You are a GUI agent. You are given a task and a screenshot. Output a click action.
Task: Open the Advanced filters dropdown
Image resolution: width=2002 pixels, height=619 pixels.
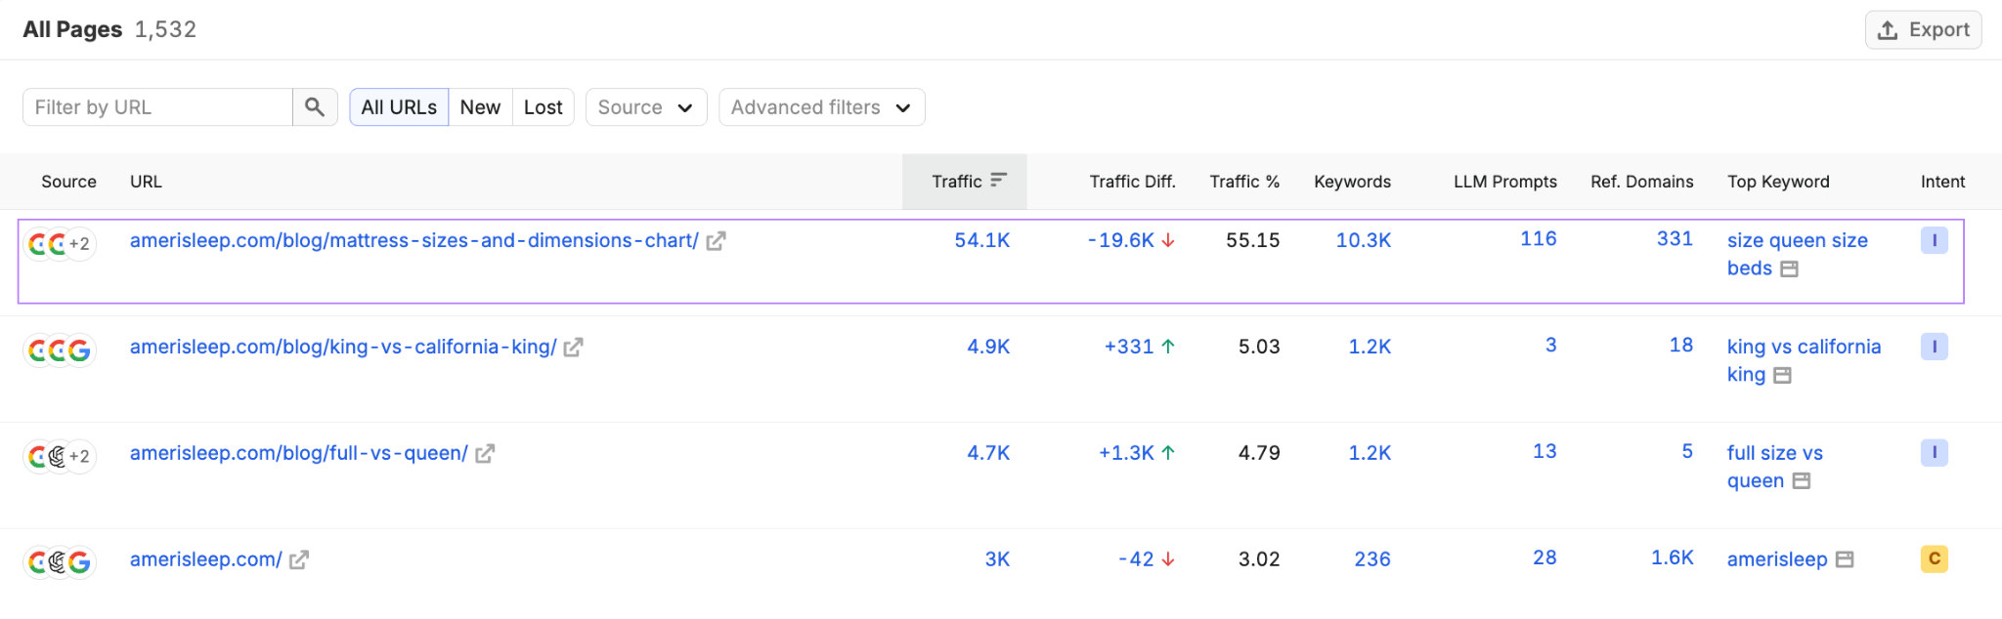click(822, 107)
